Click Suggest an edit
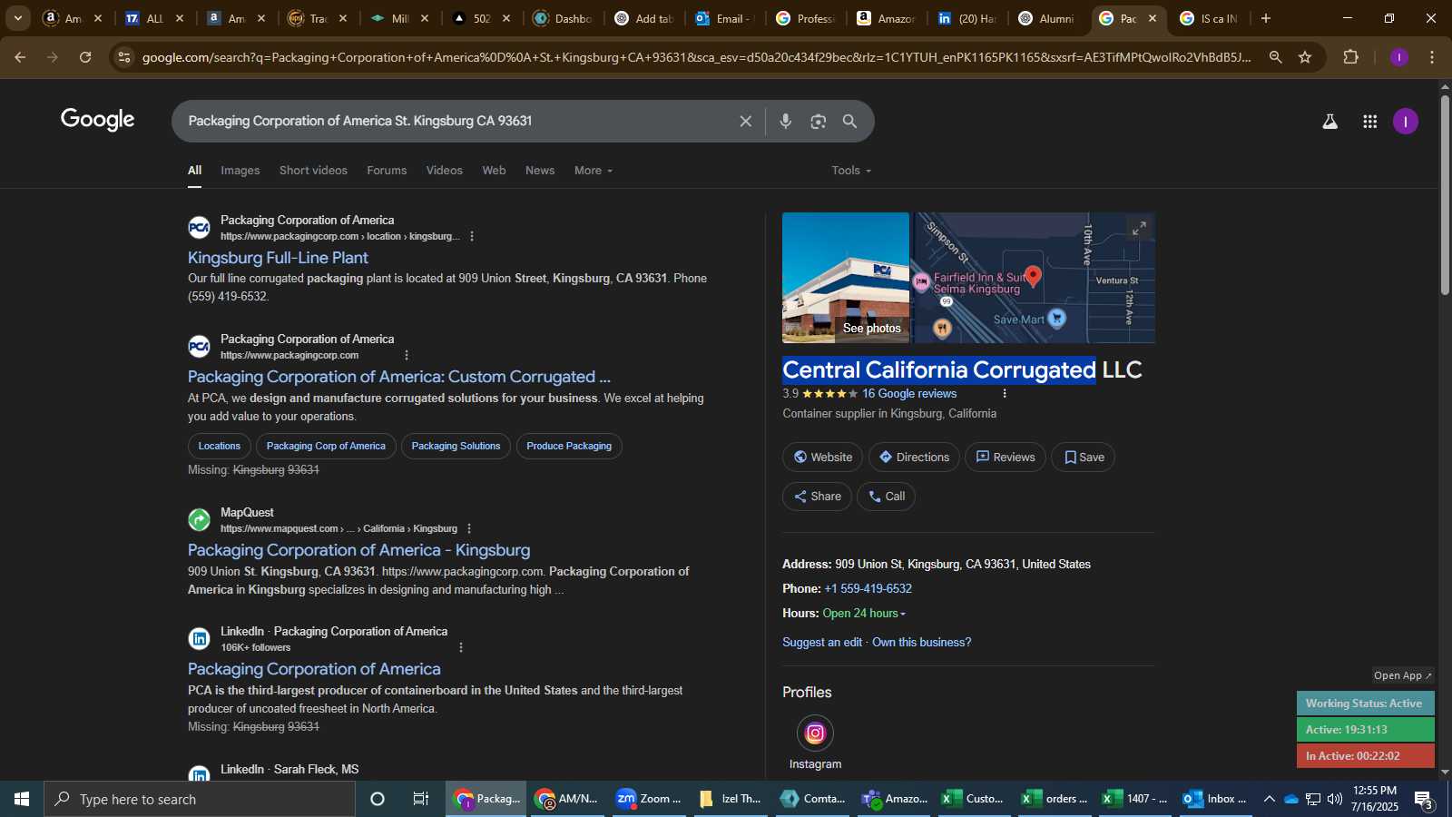Image resolution: width=1452 pixels, height=817 pixels. pos(822,643)
